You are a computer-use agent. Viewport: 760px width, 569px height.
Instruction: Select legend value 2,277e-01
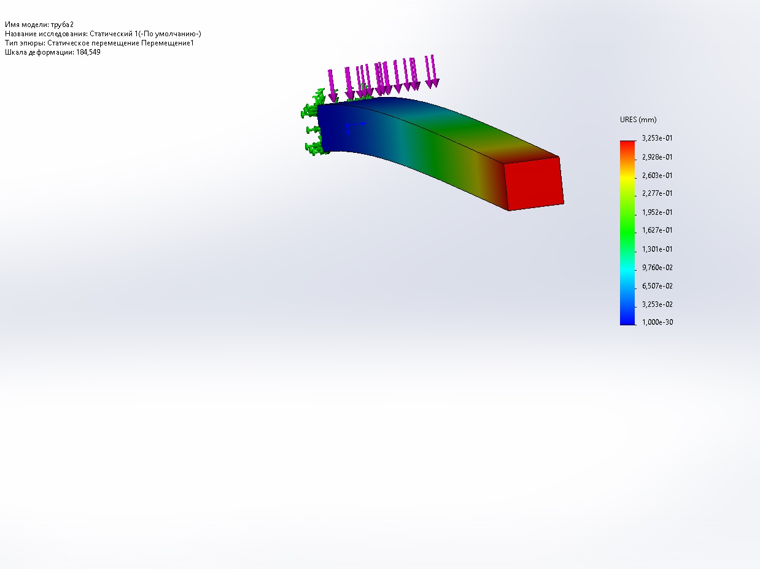pos(657,193)
